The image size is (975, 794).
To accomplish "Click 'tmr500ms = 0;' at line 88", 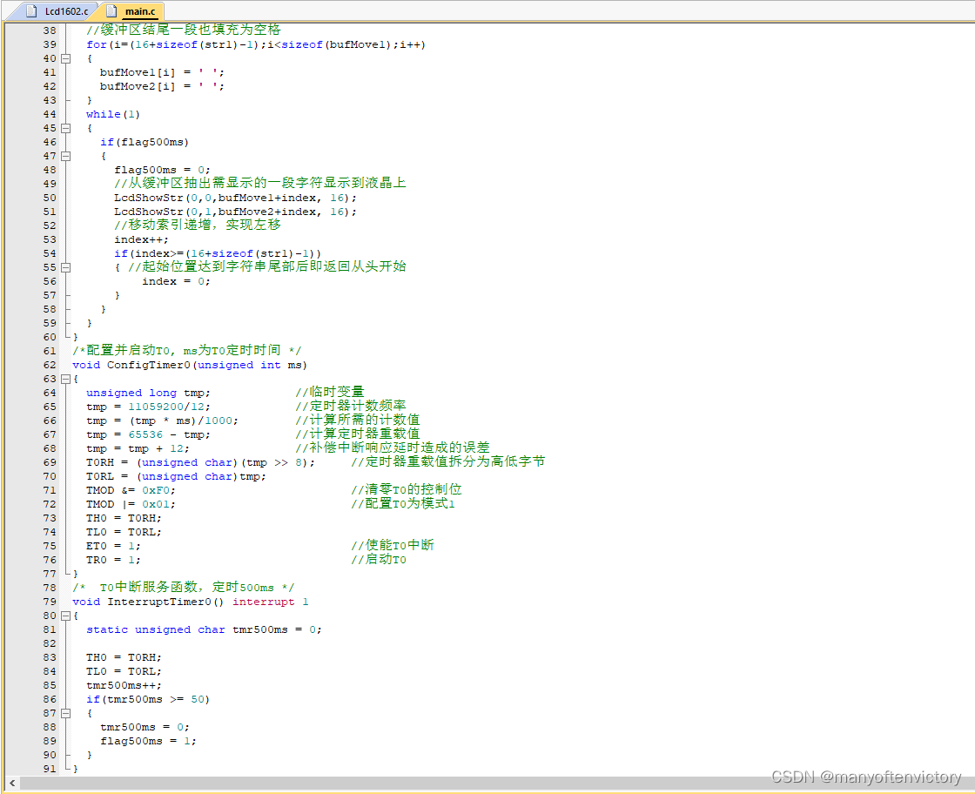I will [x=145, y=728].
